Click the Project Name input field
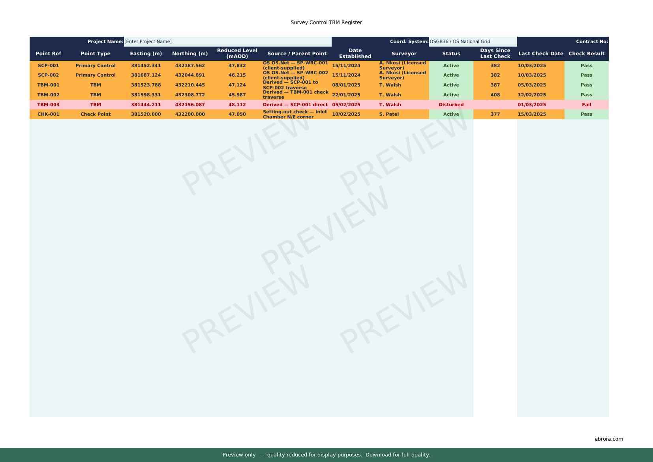Viewport: 653px width, 462px height. [227, 41]
